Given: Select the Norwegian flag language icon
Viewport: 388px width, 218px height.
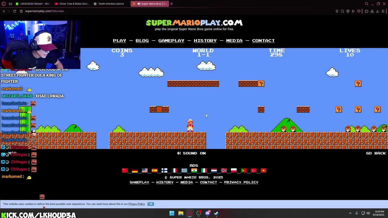Looking at the screenshot, I should coord(224,170).
